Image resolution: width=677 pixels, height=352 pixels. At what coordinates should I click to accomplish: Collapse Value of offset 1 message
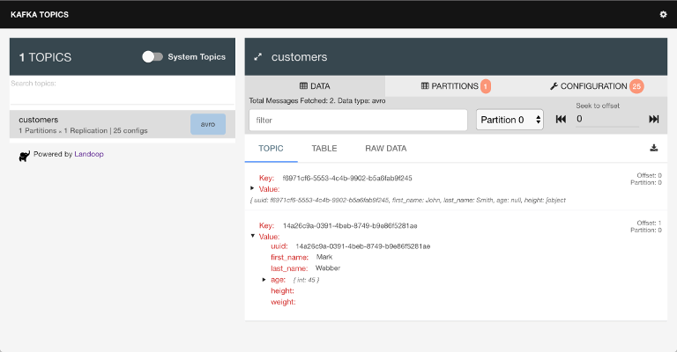[253, 236]
